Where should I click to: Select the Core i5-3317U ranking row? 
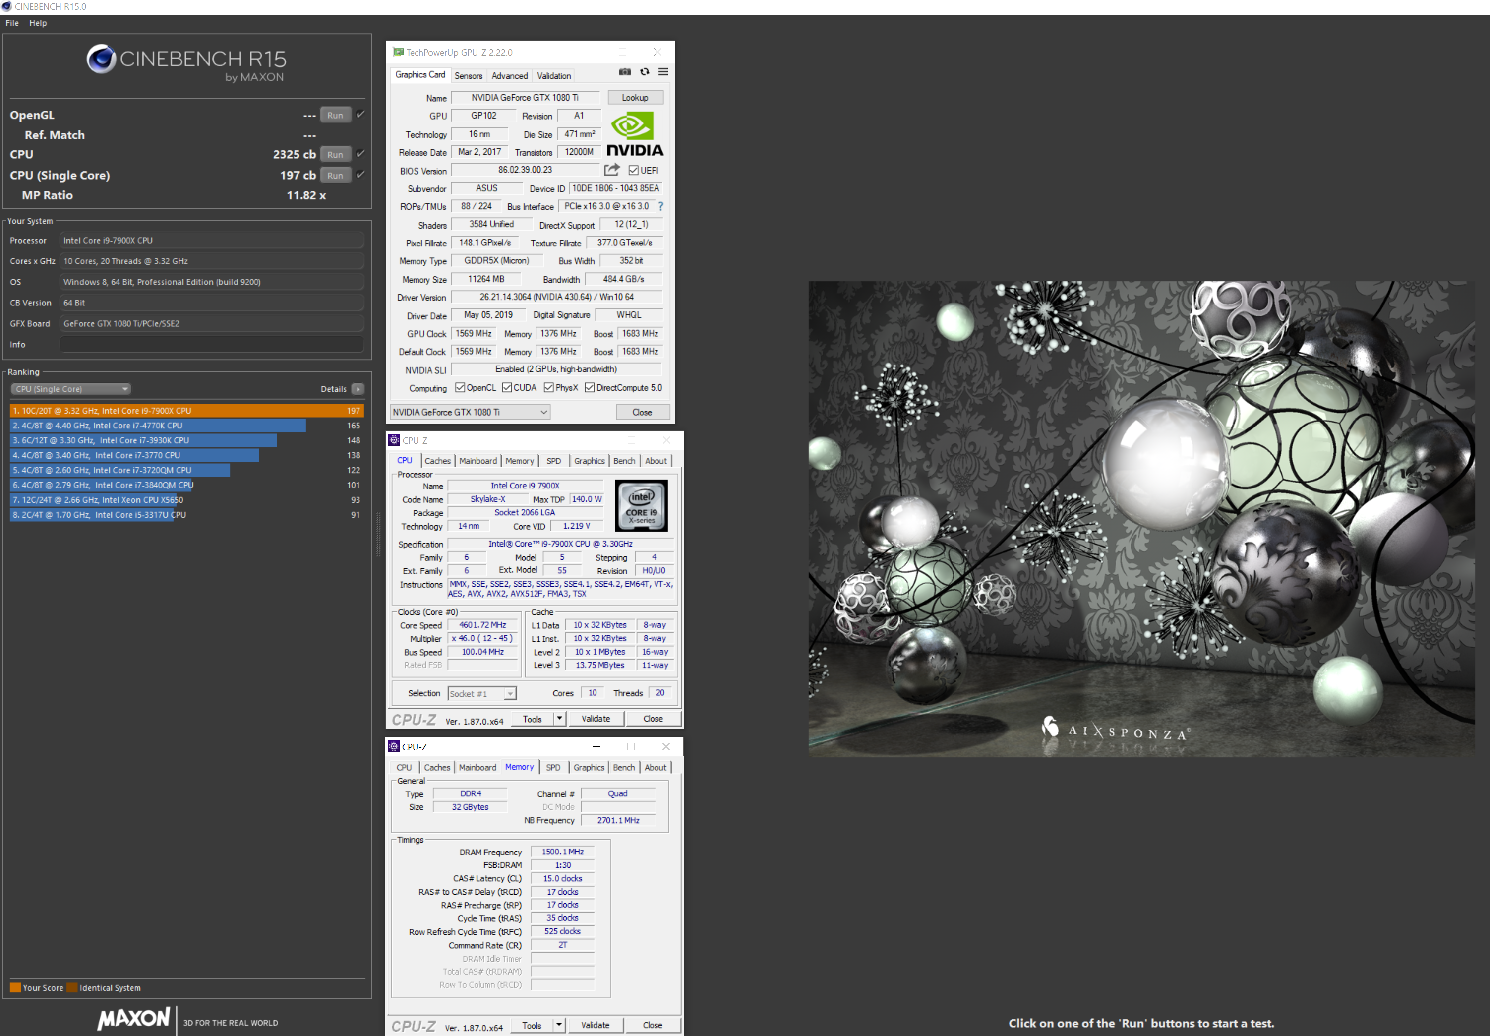186,515
